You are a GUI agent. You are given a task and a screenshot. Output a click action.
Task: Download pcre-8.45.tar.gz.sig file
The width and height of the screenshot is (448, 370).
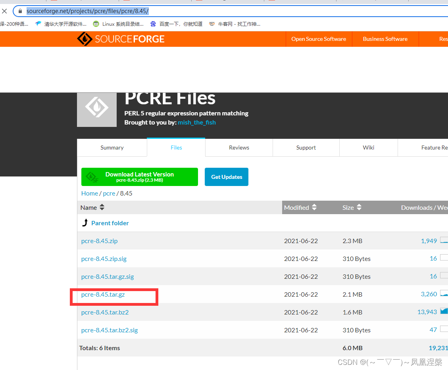108,277
